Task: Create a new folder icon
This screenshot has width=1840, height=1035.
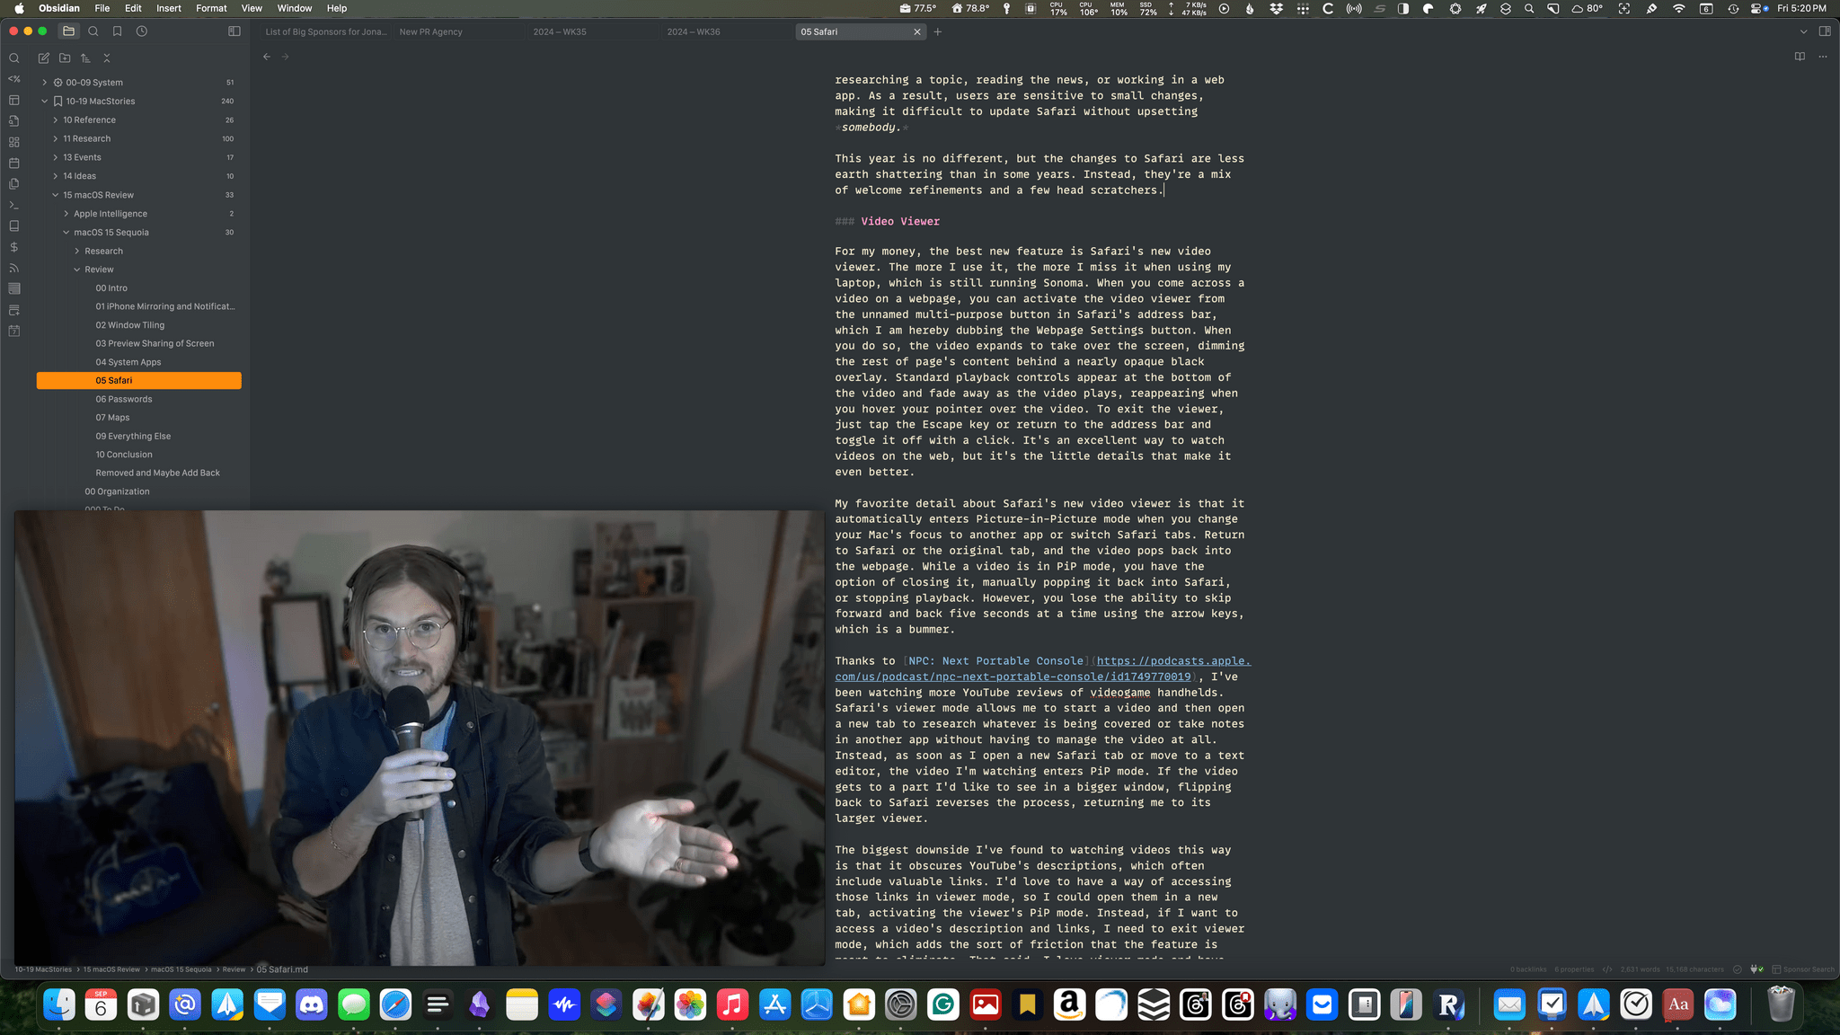Action: click(x=65, y=58)
